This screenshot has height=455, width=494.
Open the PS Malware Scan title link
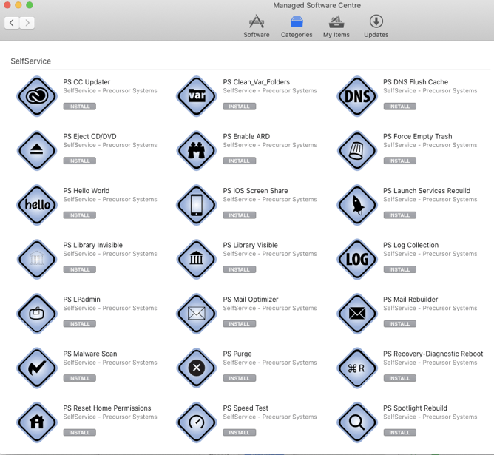point(90,354)
